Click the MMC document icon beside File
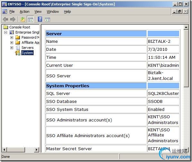Image resolution: width=192 pixels, height=162 pixels. point(4,12)
